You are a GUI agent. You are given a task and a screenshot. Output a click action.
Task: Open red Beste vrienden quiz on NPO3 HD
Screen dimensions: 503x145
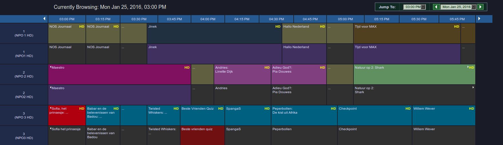[x=202, y=135]
